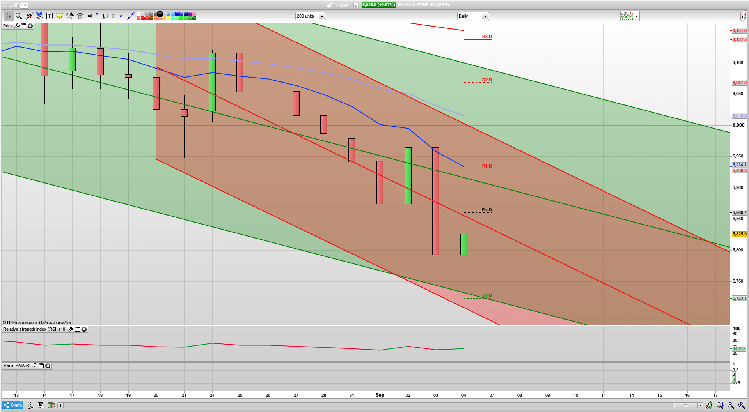Pick the white color swatch

pyautogui.click(x=138, y=14)
